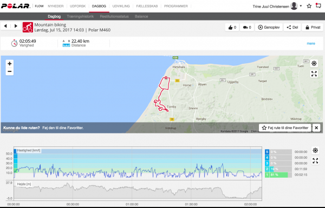
Task: Switch to Træningshistorik tab
Action: (80, 16)
